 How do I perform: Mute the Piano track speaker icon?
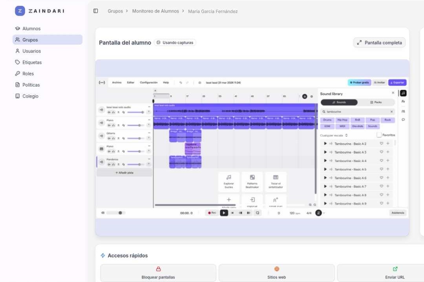(x=109, y=125)
